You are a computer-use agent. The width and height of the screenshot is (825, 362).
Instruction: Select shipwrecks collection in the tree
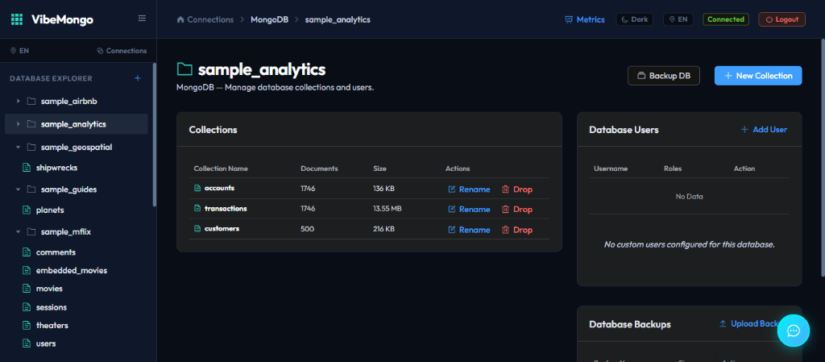pos(57,168)
